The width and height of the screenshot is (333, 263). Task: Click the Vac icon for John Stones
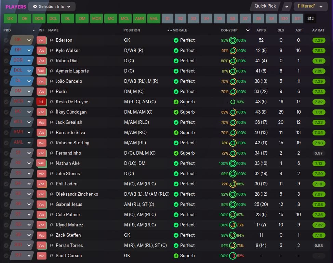(41, 173)
